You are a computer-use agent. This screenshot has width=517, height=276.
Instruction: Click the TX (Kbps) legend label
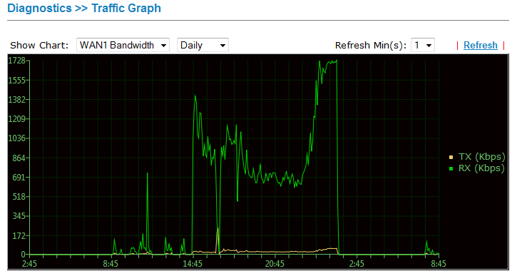point(481,157)
